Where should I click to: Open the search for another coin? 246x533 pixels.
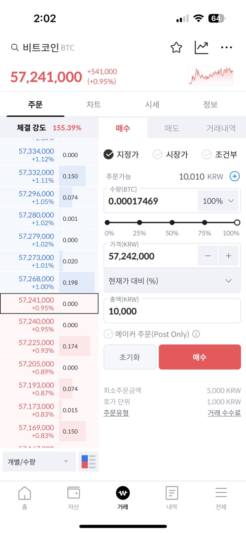[x=14, y=47]
